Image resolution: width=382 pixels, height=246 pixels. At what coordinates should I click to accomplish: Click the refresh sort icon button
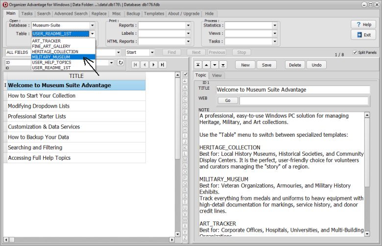tap(120, 63)
